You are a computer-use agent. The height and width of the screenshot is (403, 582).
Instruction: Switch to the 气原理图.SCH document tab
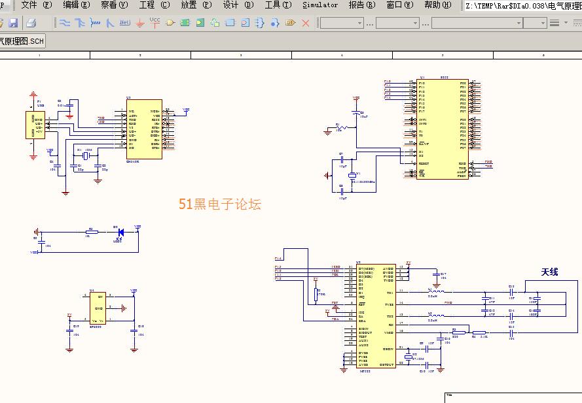click(22, 41)
